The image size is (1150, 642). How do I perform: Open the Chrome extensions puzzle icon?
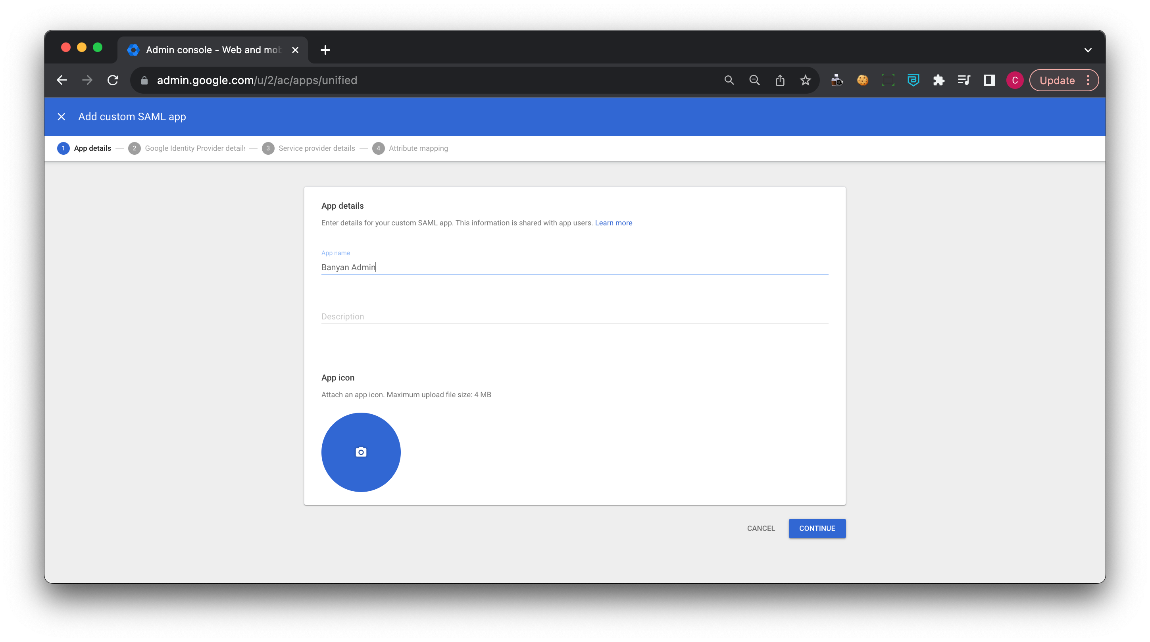click(938, 81)
